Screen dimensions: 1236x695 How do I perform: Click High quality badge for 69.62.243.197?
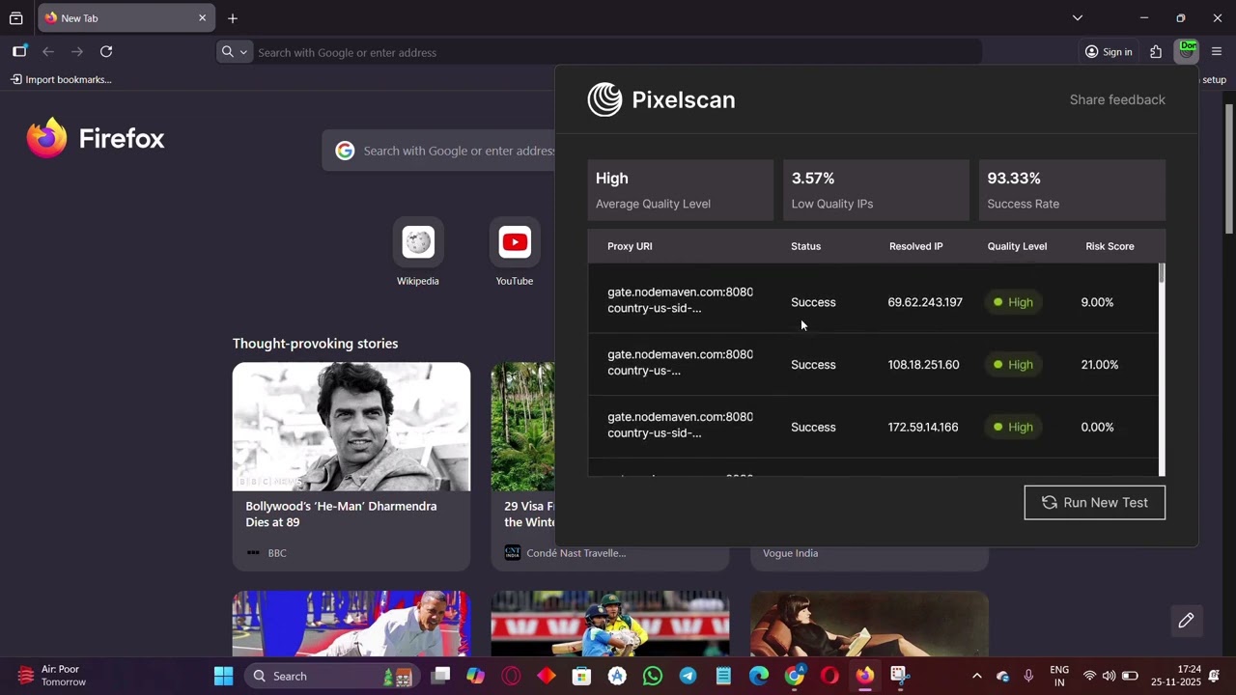pos(1013,302)
